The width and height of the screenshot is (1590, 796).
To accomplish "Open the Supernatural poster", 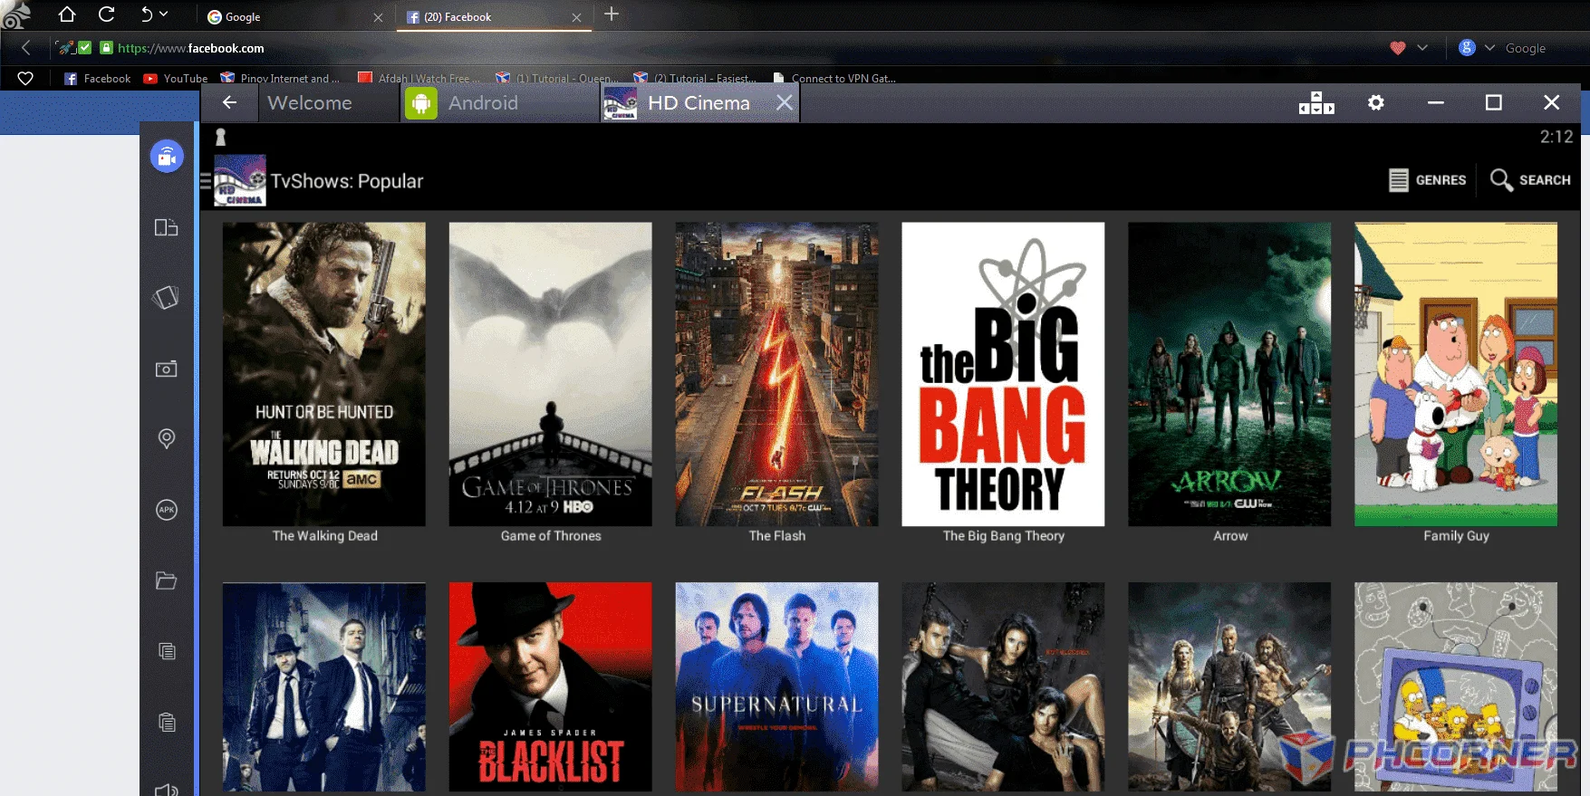I will click(x=777, y=686).
